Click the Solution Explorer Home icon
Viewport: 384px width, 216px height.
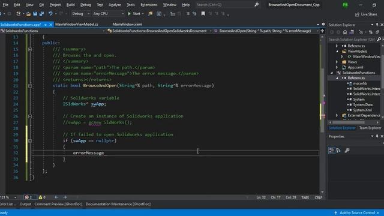click(x=345, y=32)
